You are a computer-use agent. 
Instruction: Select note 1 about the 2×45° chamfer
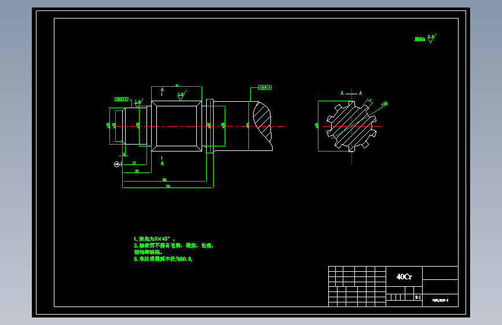pyautogui.click(x=154, y=239)
